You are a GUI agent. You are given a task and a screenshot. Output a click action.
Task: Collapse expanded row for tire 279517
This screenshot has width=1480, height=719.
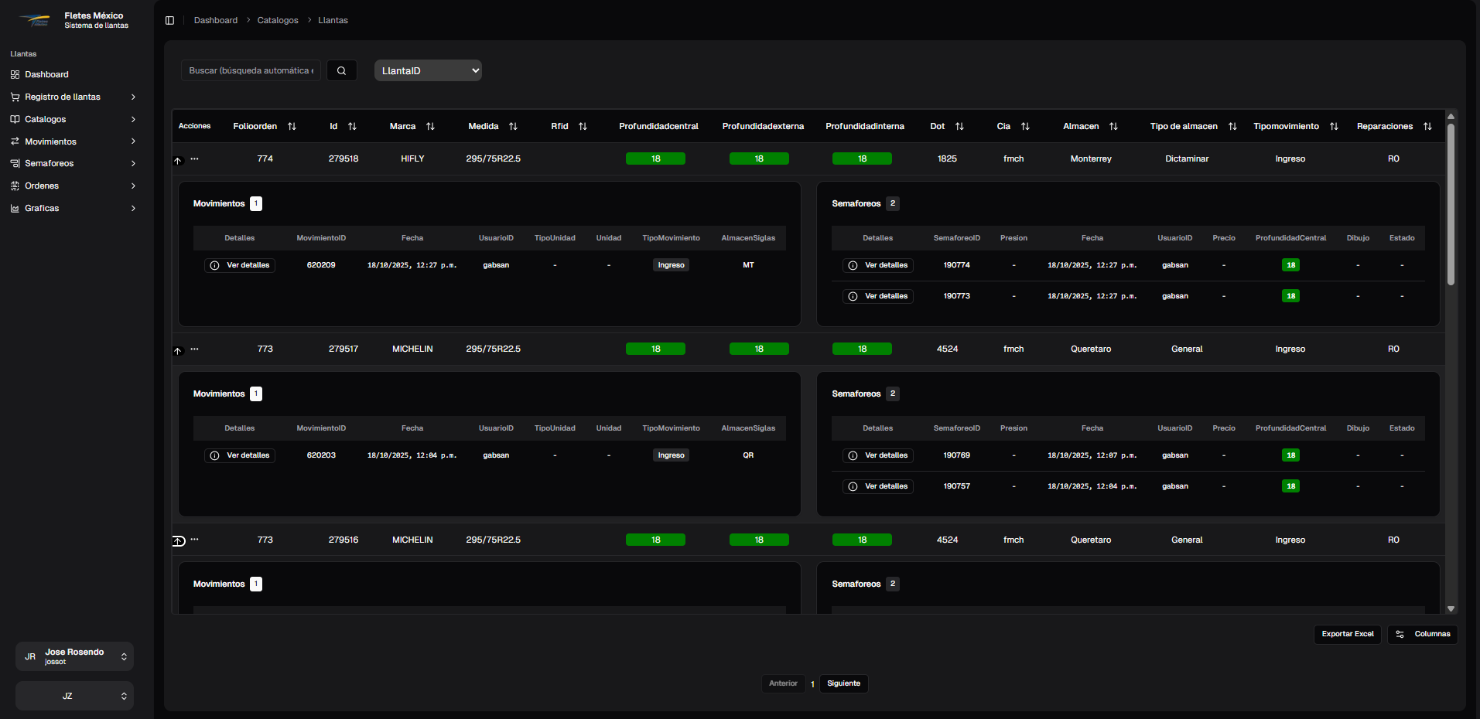coord(178,351)
